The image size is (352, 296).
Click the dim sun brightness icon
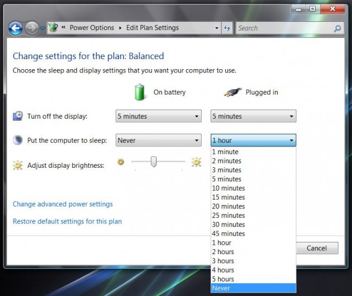(x=121, y=162)
